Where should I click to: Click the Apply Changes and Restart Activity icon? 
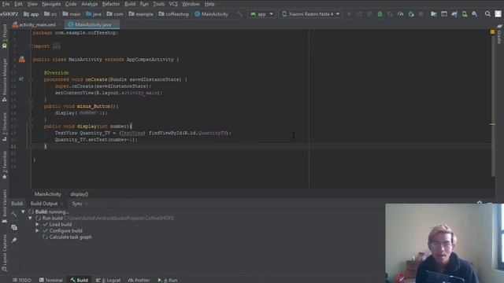click(x=359, y=14)
